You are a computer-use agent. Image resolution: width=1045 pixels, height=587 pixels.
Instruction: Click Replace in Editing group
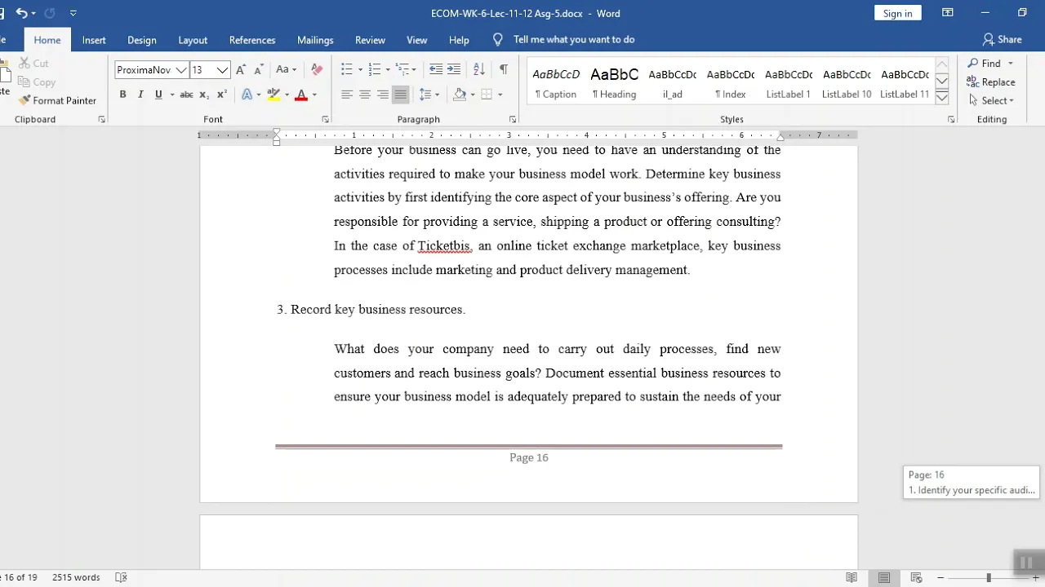[991, 82]
